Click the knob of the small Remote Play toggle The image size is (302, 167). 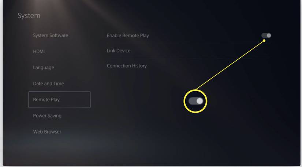pos(269,35)
